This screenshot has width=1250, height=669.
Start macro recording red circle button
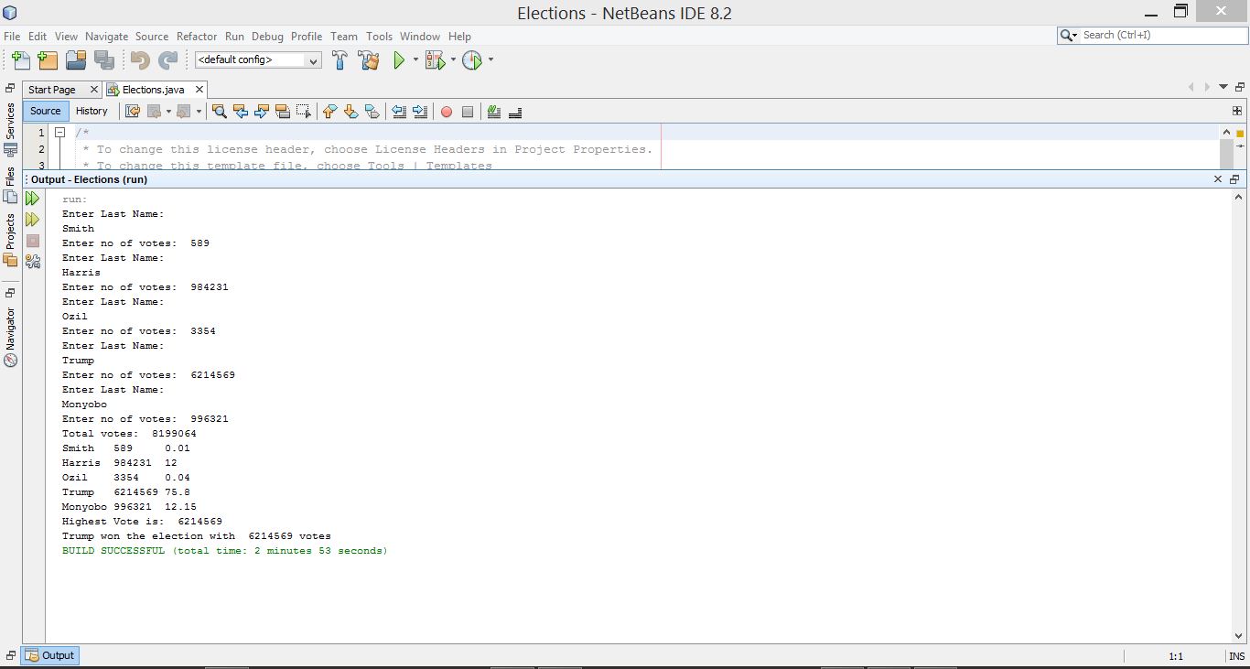447,112
